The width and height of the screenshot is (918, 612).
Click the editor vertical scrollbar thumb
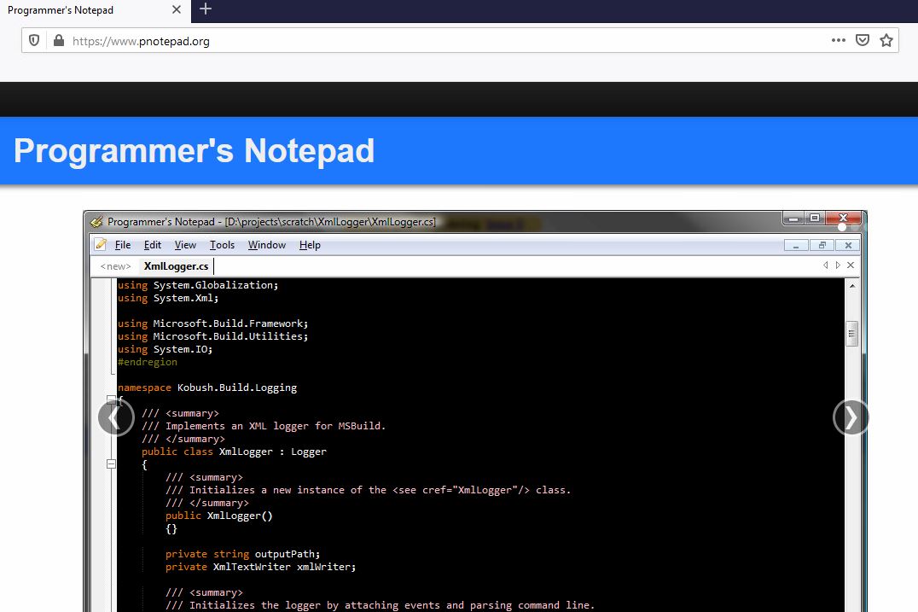click(851, 333)
